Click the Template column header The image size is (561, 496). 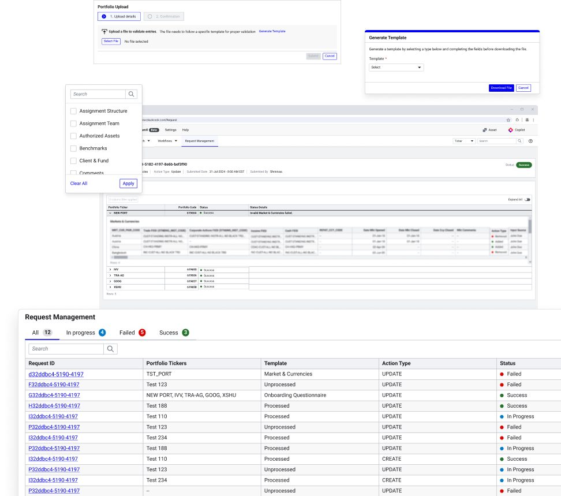click(x=320, y=363)
